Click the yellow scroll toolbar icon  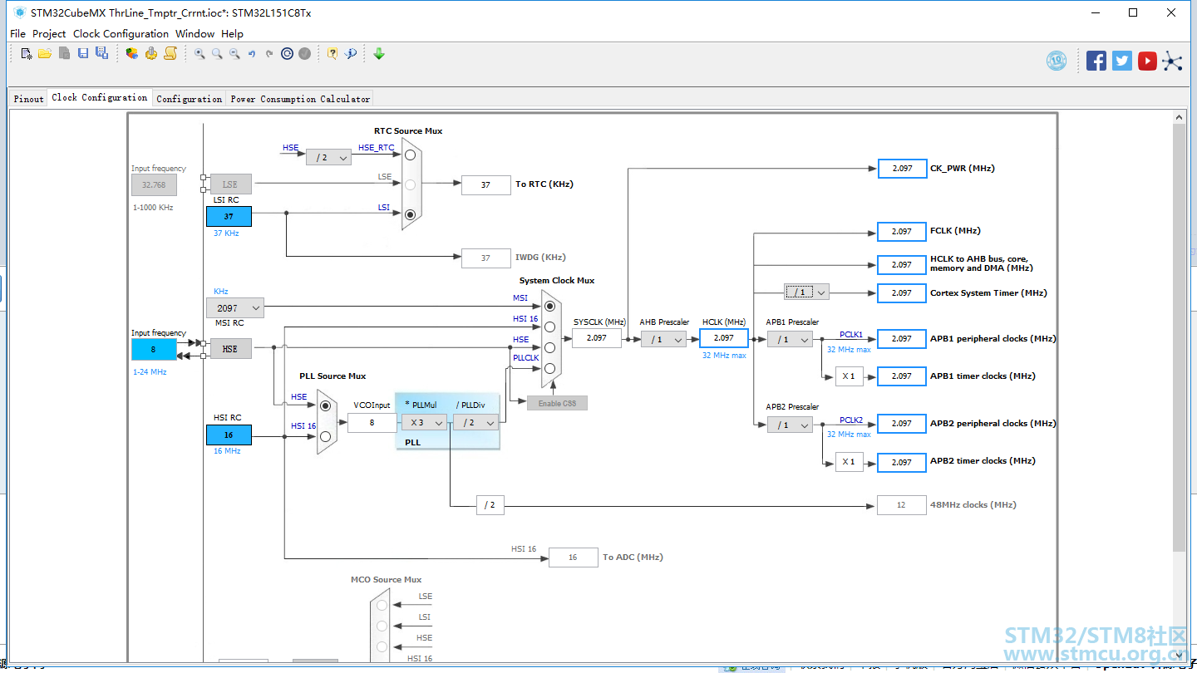click(x=170, y=54)
